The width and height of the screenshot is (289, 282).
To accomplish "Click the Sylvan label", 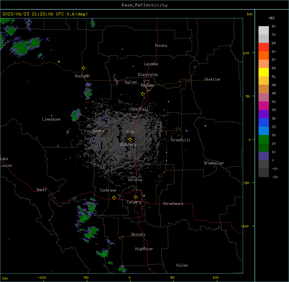I will coord(131,82).
